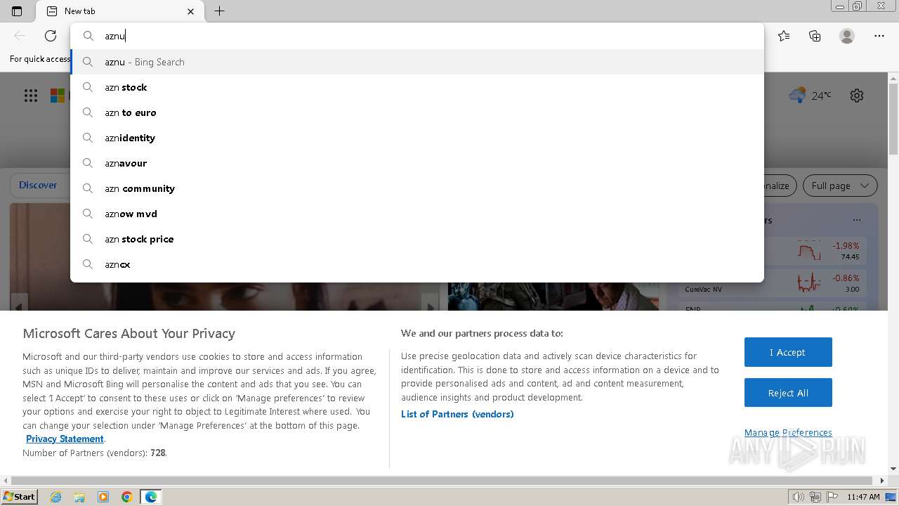
Task: Open the Favorites star icon
Action: [x=784, y=36]
